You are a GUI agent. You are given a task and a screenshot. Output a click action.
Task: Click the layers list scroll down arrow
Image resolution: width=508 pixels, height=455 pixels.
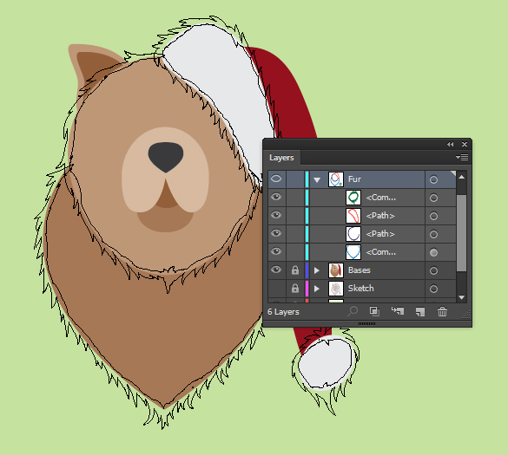(462, 297)
